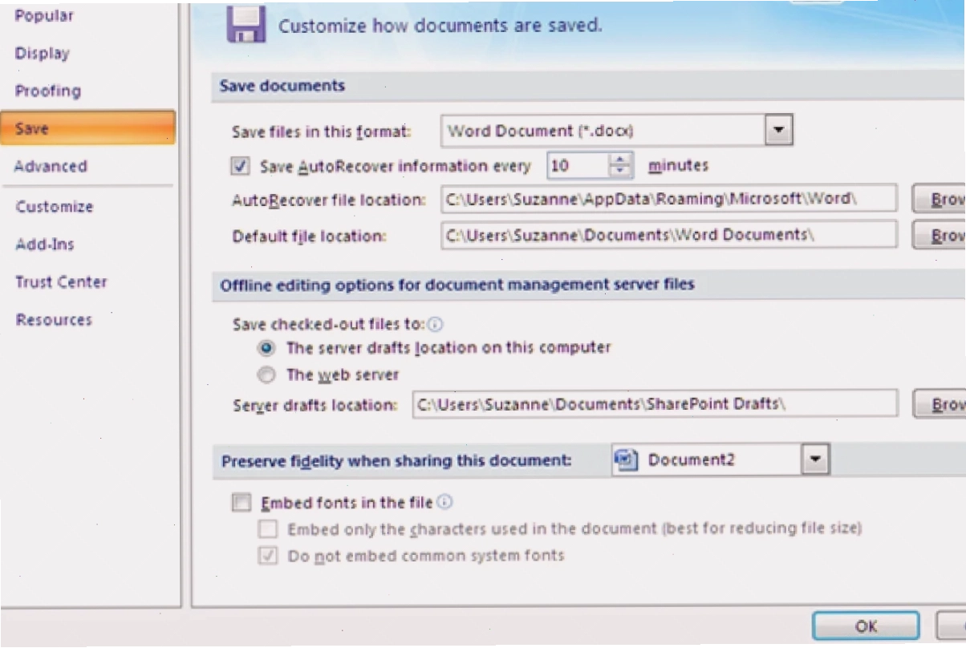Screen dimensions: 966x648
Task: Select The web server radio option
Action: tap(267, 375)
